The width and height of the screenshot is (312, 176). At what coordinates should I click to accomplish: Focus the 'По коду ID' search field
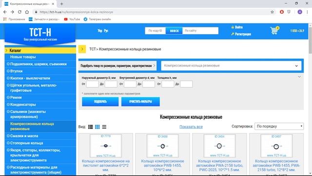click(x=155, y=31)
